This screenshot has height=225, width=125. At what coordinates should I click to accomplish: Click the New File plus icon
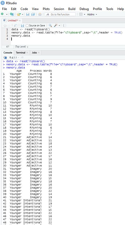click(2, 14)
